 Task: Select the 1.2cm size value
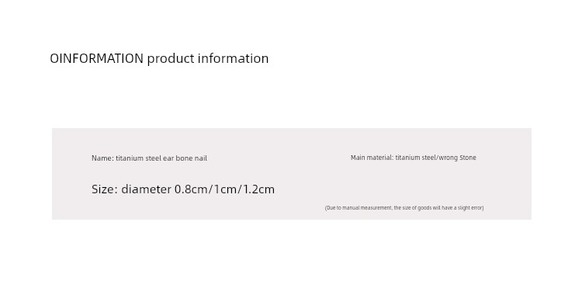(x=258, y=189)
